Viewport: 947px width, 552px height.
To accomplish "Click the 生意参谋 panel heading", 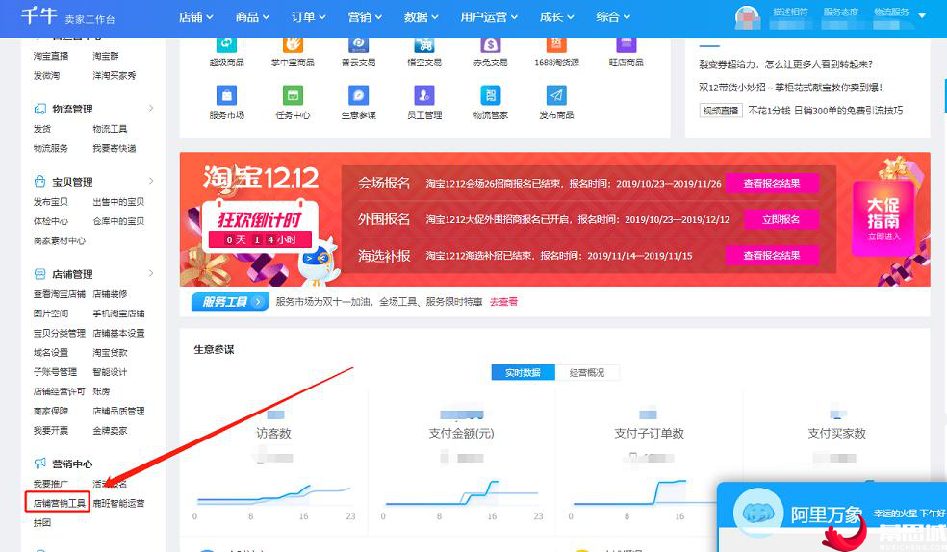I will pyautogui.click(x=214, y=349).
